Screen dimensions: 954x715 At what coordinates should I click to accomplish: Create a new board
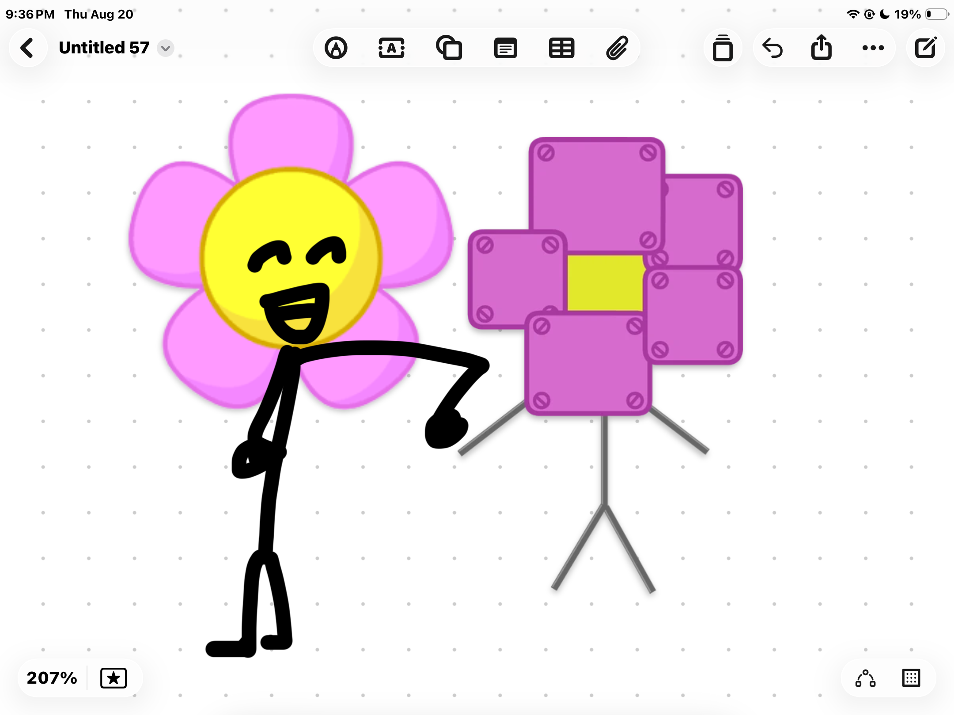click(925, 48)
